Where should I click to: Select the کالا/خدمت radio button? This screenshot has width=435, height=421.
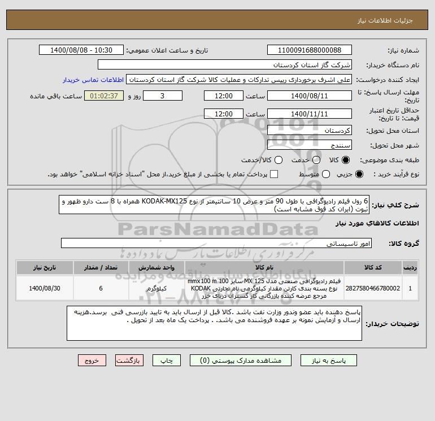pos(279,160)
